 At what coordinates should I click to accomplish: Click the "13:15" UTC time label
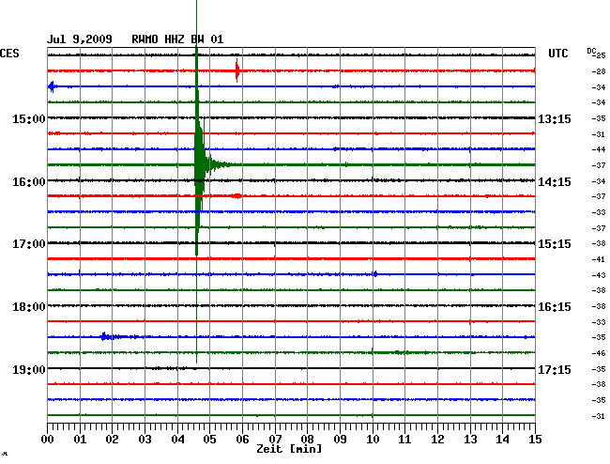click(x=555, y=119)
